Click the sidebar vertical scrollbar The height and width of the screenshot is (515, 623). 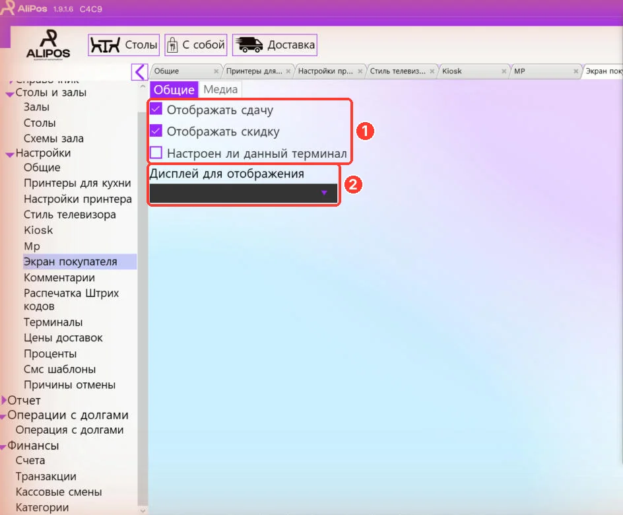click(x=143, y=298)
